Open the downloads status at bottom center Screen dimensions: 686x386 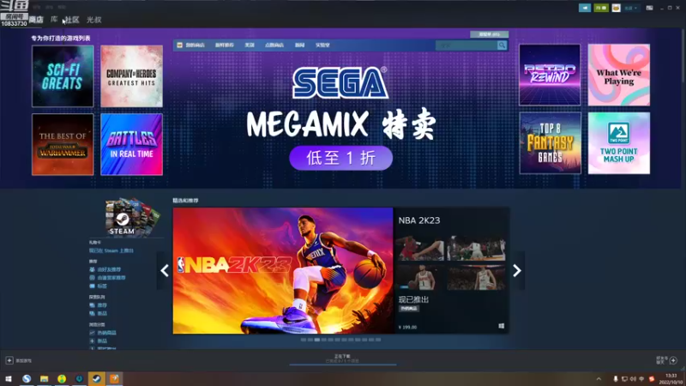click(x=342, y=359)
